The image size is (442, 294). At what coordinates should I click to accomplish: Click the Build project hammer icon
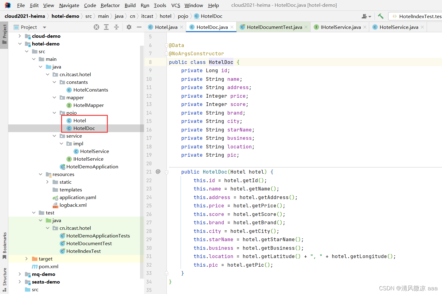coord(381,16)
